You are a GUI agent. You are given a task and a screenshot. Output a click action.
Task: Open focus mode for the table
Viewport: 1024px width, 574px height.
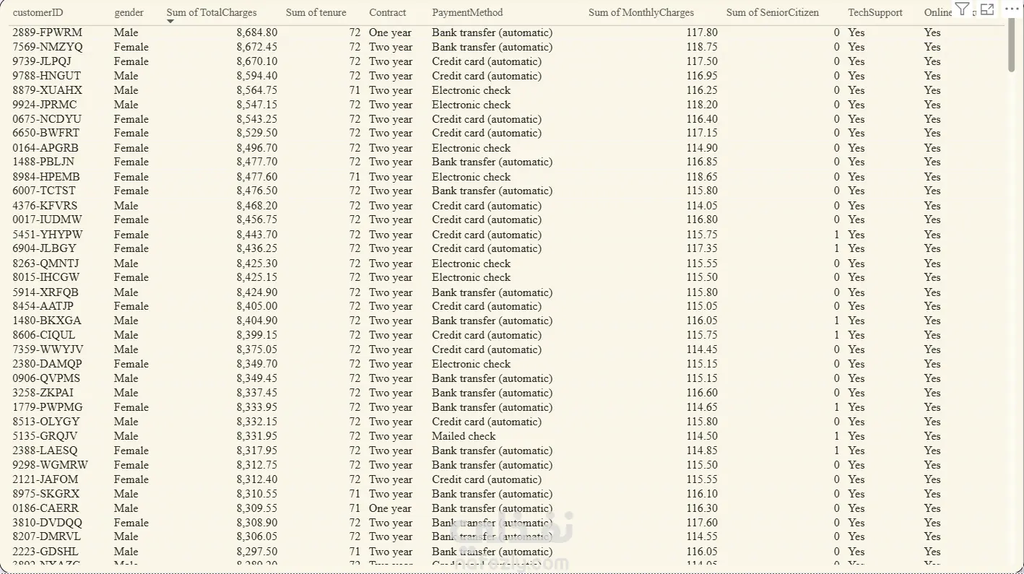(x=987, y=9)
